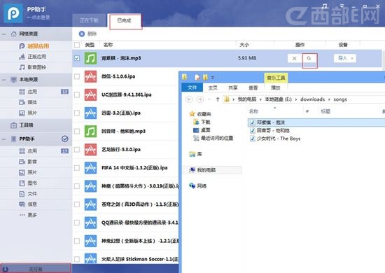The image size is (385, 273).
Task: Open the 工具箱 toolbox
Action: 22,125
